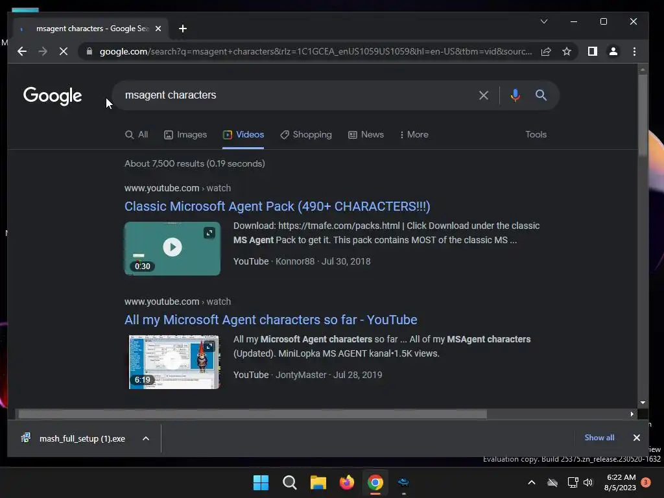Open File Explorer from taskbar

click(318, 482)
